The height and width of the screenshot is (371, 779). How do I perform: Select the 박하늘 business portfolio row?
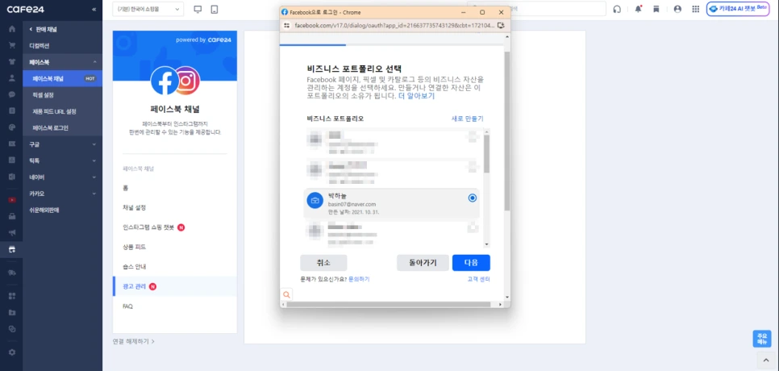point(391,204)
